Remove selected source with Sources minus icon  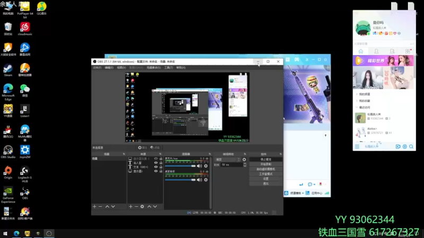pyautogui.click(x=136, y=206)
